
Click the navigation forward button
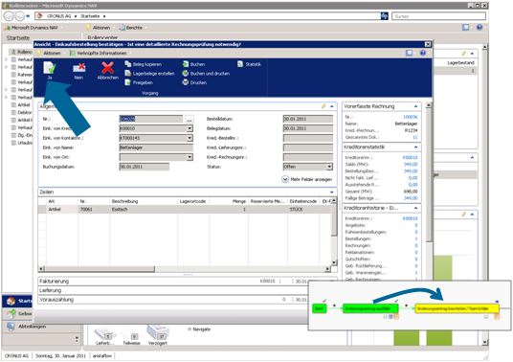tap(20, 15)
